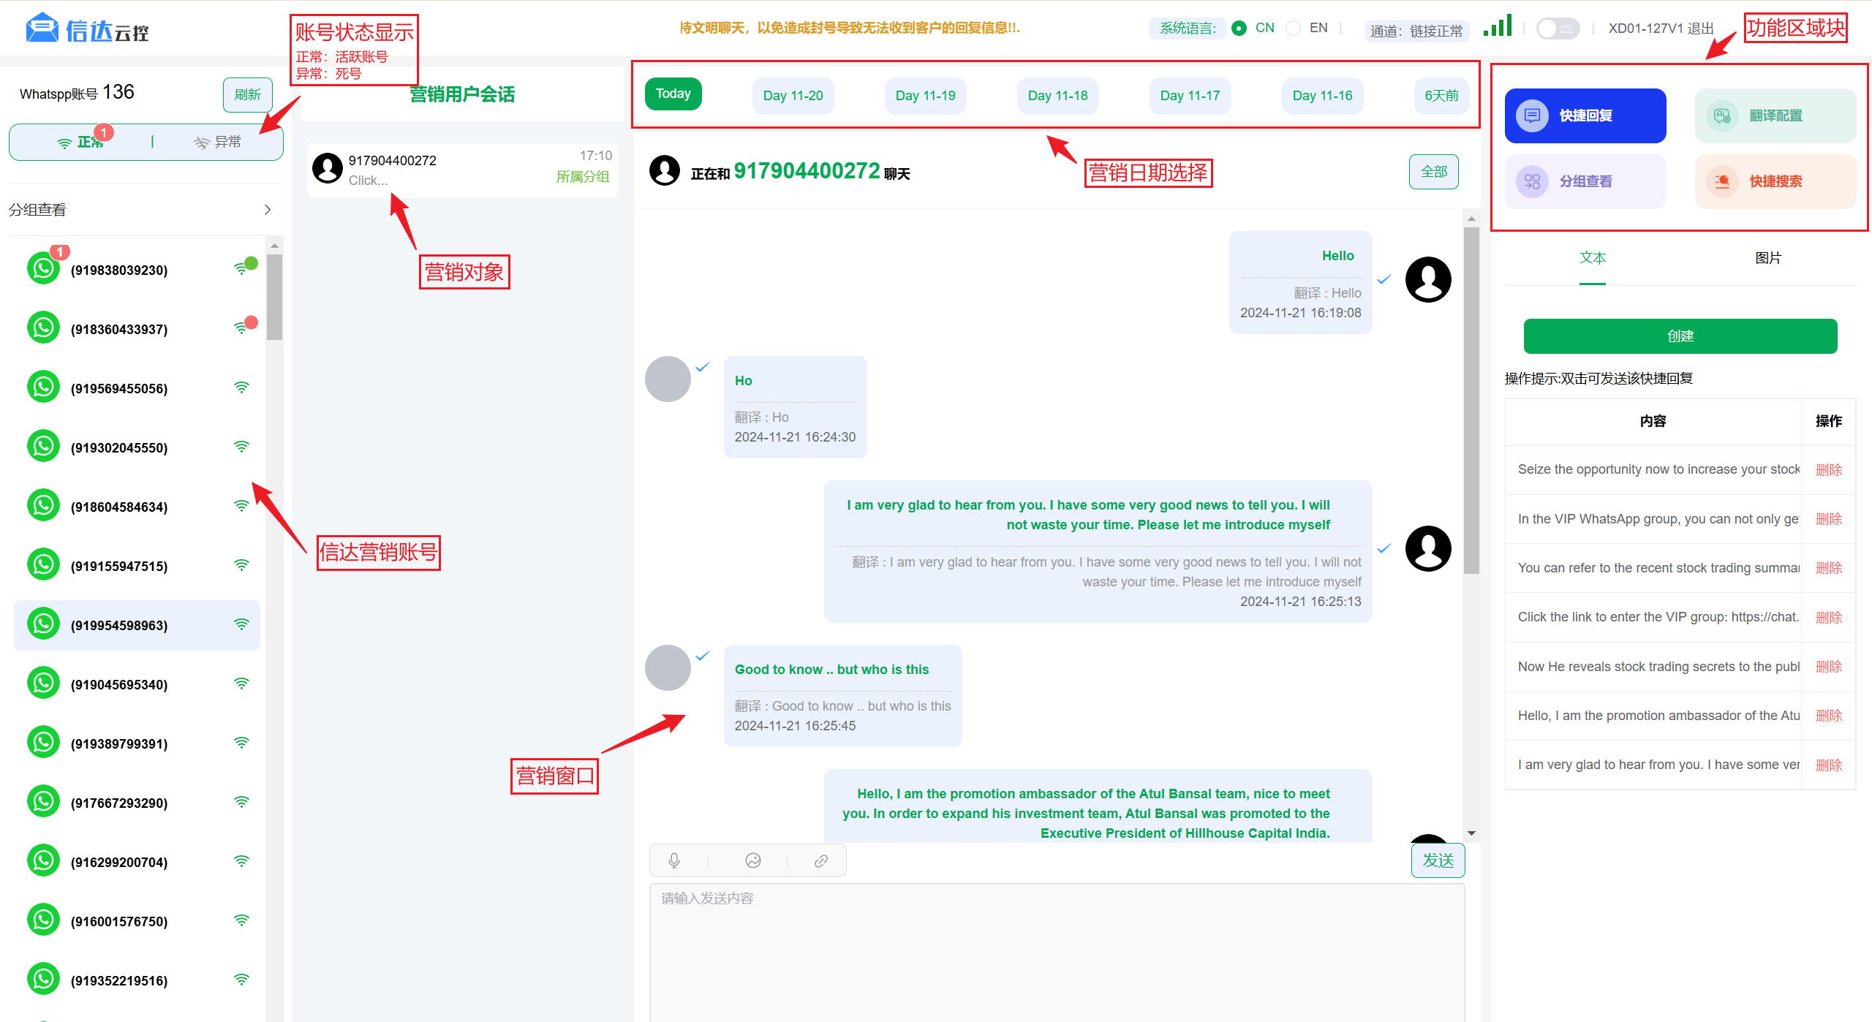Image resolution: width=1872 pixels, height=1022 pixels.
Task: Open the emoji picker icon
Action: pyautogui.click(x=753, y=860)
